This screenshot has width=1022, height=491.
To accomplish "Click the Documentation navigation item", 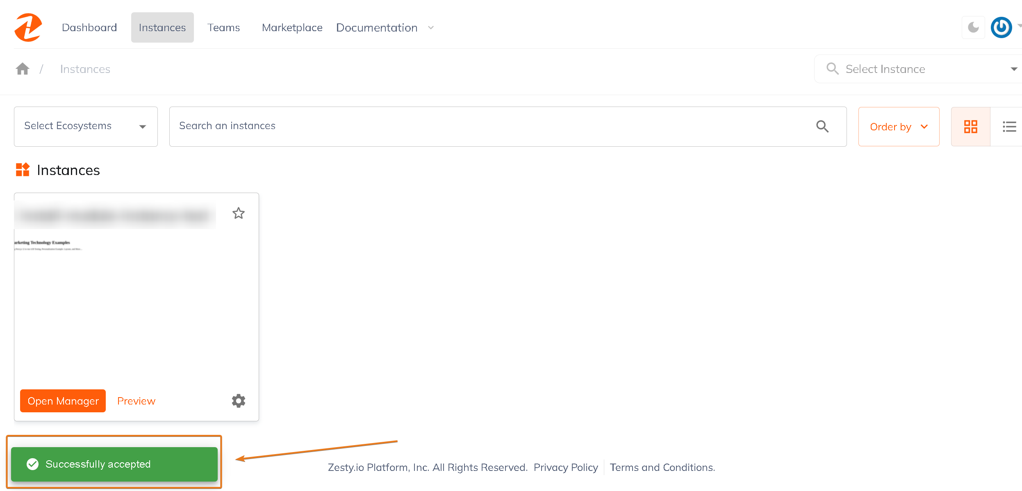I will (376, 27).
